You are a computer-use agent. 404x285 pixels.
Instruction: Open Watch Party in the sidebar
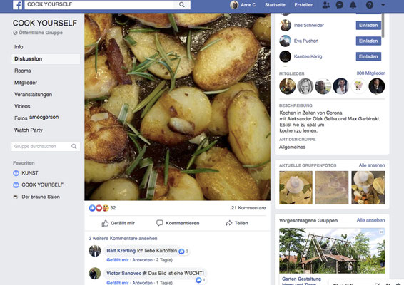[29, 130]
